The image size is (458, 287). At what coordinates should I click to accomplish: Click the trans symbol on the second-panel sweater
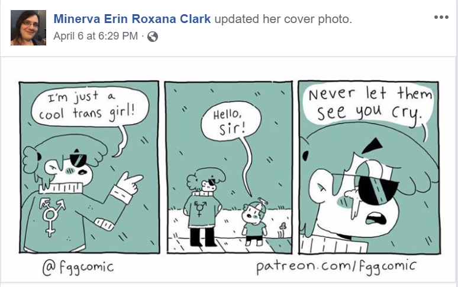[x=200, y=208]
